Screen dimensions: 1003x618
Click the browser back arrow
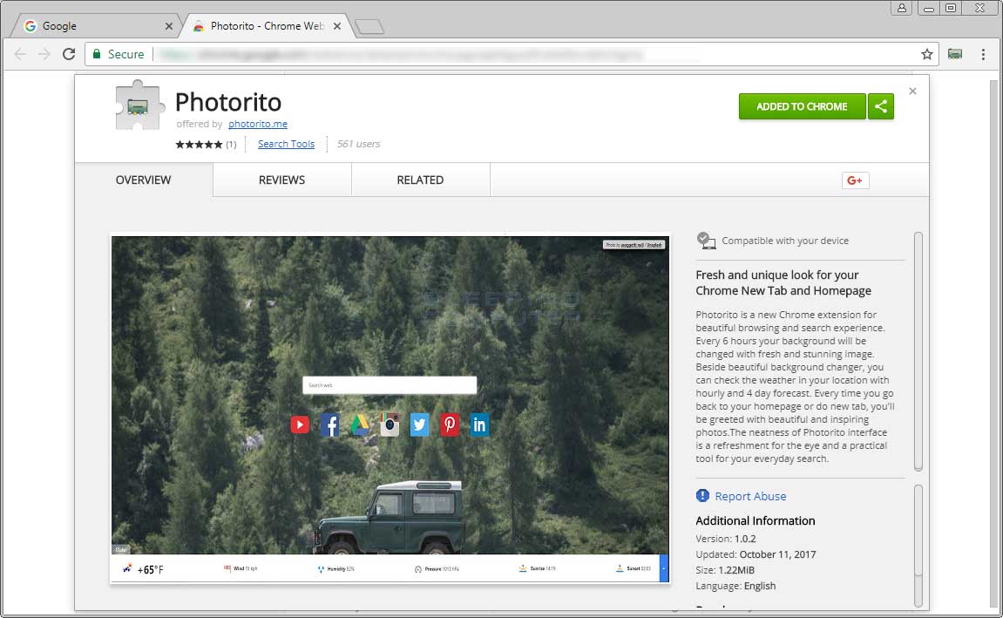(x=20, y=54)
